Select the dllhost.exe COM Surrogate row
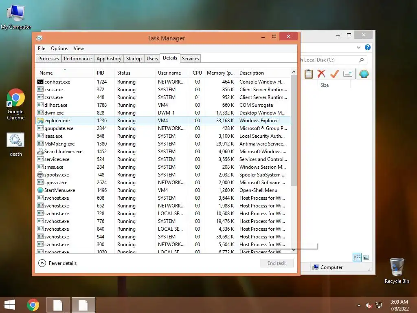The height and width of the screenshot is (313, 417). click(x=163, y=105)
